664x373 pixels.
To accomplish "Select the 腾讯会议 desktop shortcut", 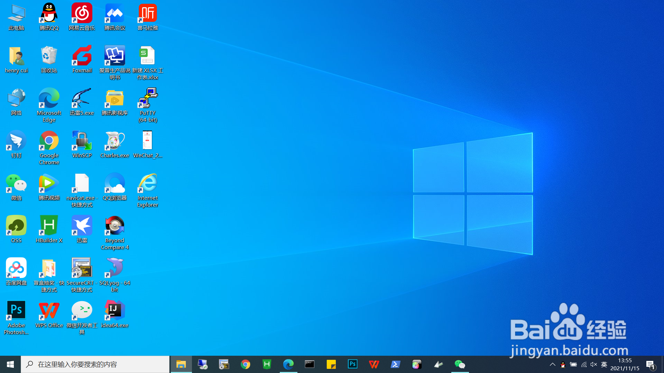I will pyautogui.click(x=115, y=17).
